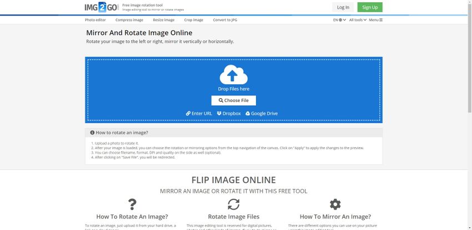Open the Crop image tool
This screenshot has width=472, height=230.
pyautogui.click(x=193, y=20)
